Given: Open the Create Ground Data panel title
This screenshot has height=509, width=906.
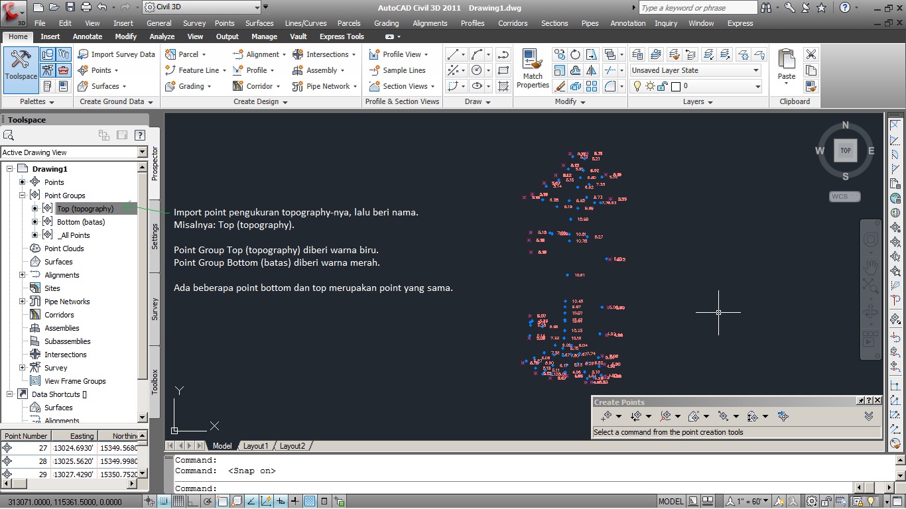Looking at the screenshot, I should (x=116, y=101).
